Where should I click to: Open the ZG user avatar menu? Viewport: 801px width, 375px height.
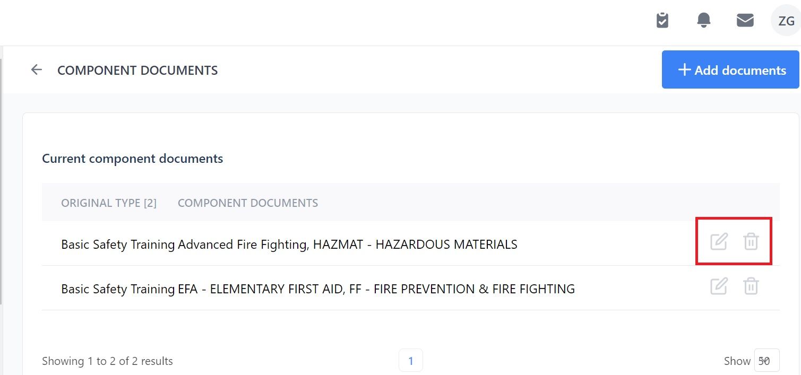pos(786,21)
